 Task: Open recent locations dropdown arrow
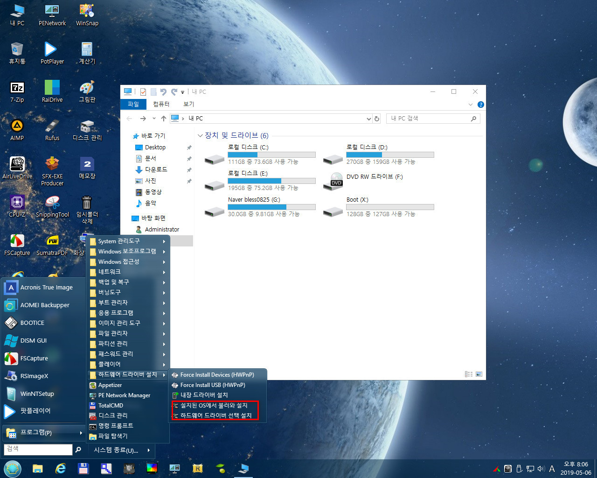[x=154, y=119]
